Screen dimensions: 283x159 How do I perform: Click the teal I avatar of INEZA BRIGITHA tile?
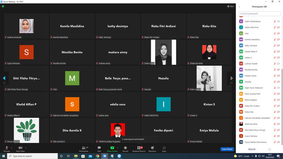click(164, 104)
